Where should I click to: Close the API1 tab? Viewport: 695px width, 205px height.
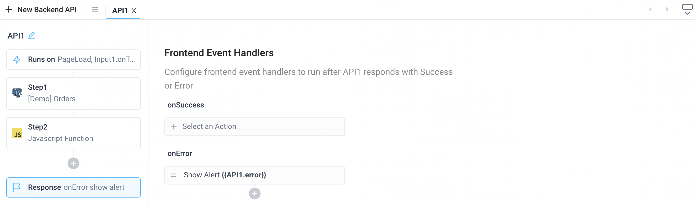tap(134, 10)
